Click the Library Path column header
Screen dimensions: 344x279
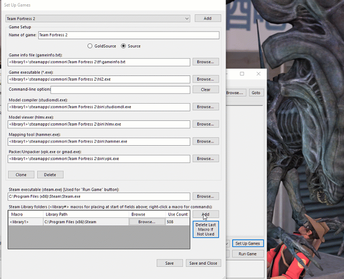pyautogui.click(x=86, y=215)
